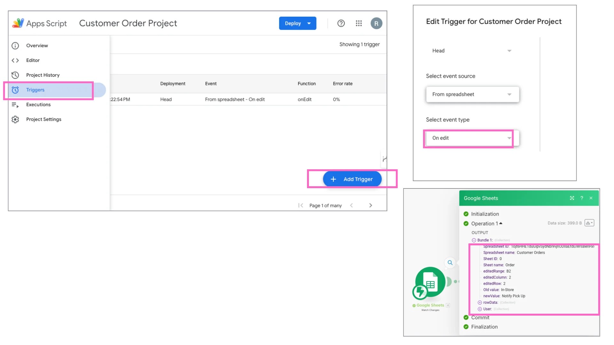Click the 'Spreadsheet name: Customer Orders' line
Image resolution: width=614 pixels, height=345 pixels.
tap(514, 253)
